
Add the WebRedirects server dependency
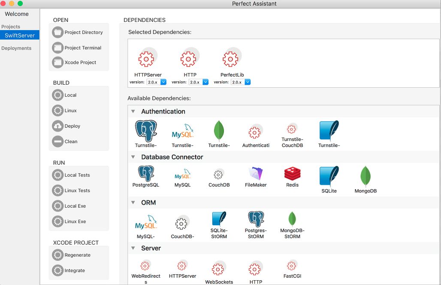[x=146, y=272]
